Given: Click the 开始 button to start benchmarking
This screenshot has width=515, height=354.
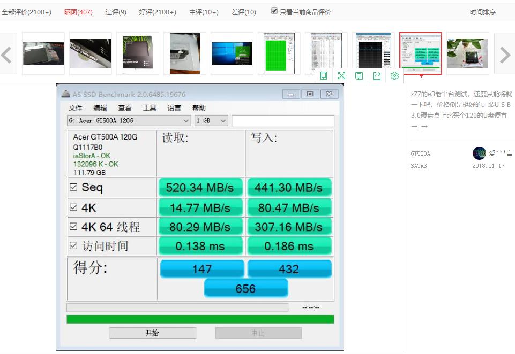Looking at the screenshot, I should pos(152,333).
